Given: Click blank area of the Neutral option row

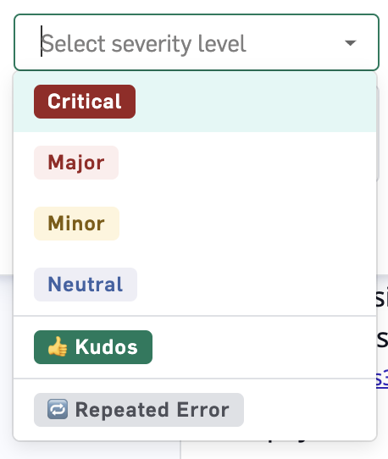Looking at the screenshot, I should tap(255, 285).
